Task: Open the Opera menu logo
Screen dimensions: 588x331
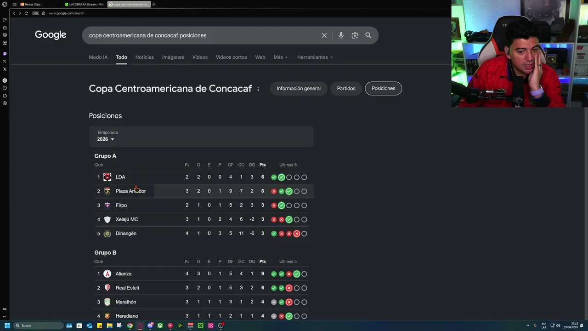Action: [x=5, y=4]
